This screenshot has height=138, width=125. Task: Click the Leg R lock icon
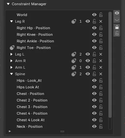94,21
